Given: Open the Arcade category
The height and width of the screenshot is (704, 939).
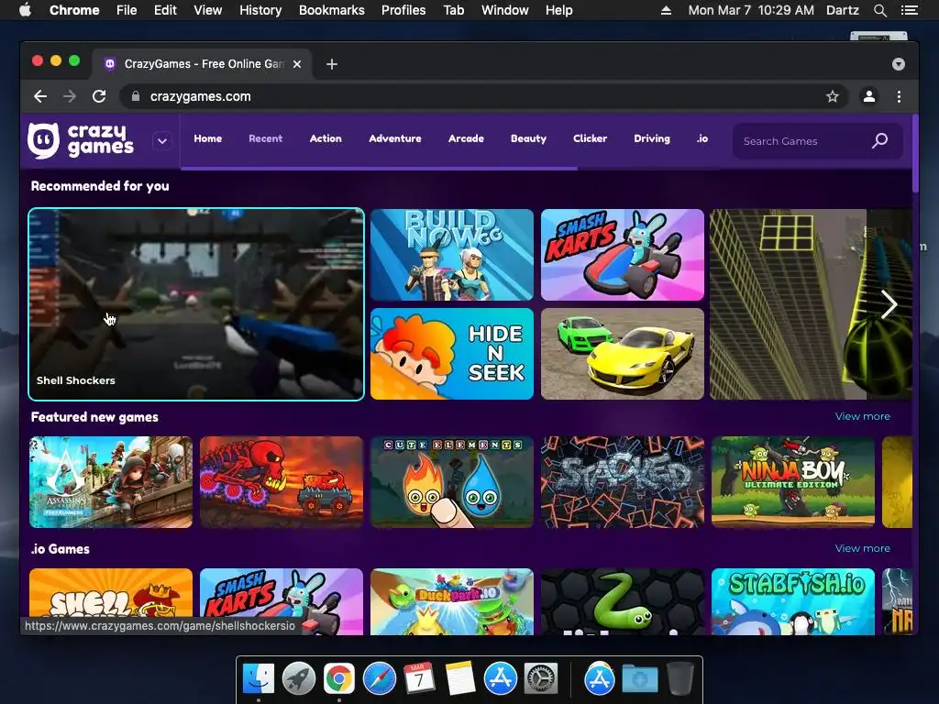Looking at the screenshot, I should tap(466, 138).
